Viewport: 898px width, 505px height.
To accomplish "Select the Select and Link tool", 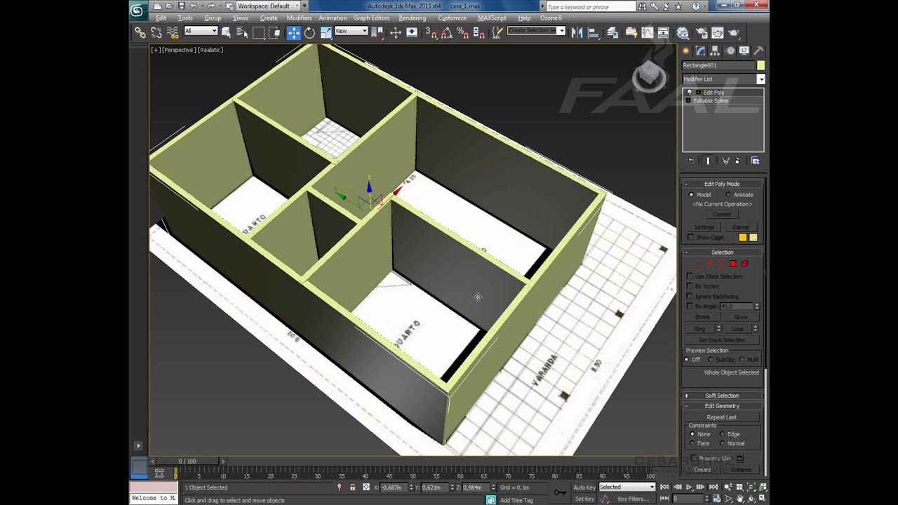I will [x=140, y=32].
